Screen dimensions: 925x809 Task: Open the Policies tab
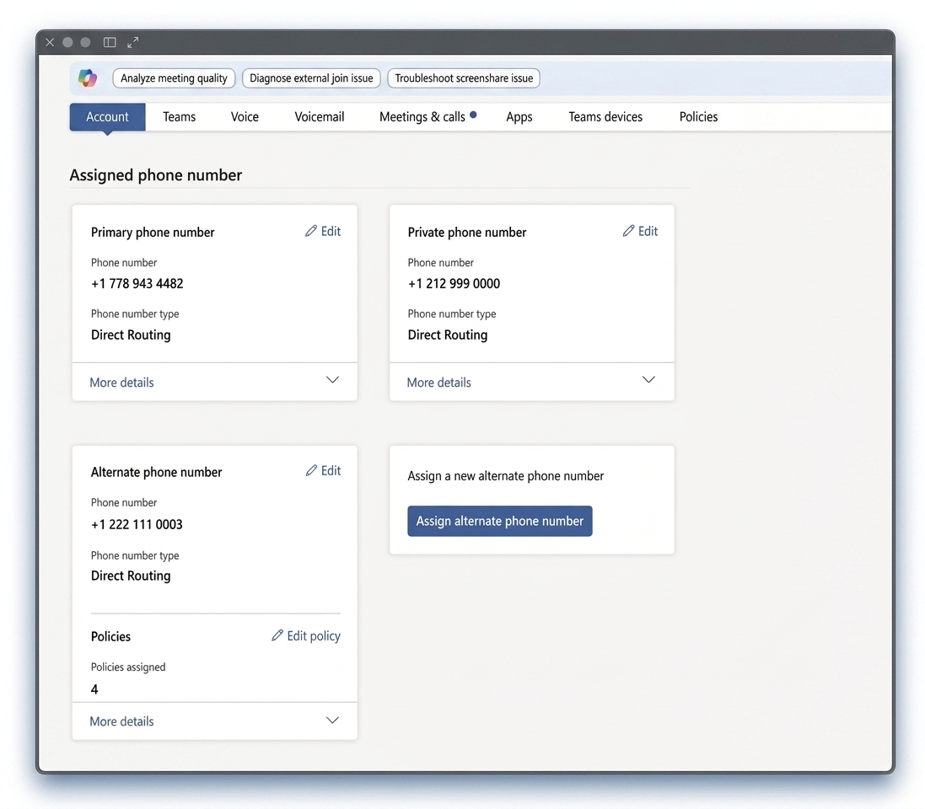coord(698,117)
